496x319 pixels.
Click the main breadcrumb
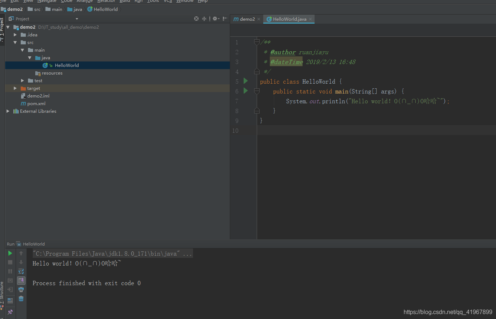[54, 9]
